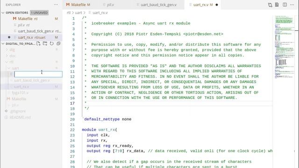This screenshot has width=299, height=168.
Task: Click the "output reg rx_ready," line
Action: point(110,146)
